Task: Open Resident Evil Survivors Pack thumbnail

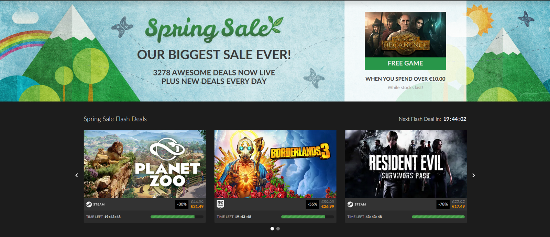Action: click(x=406, y=164)
